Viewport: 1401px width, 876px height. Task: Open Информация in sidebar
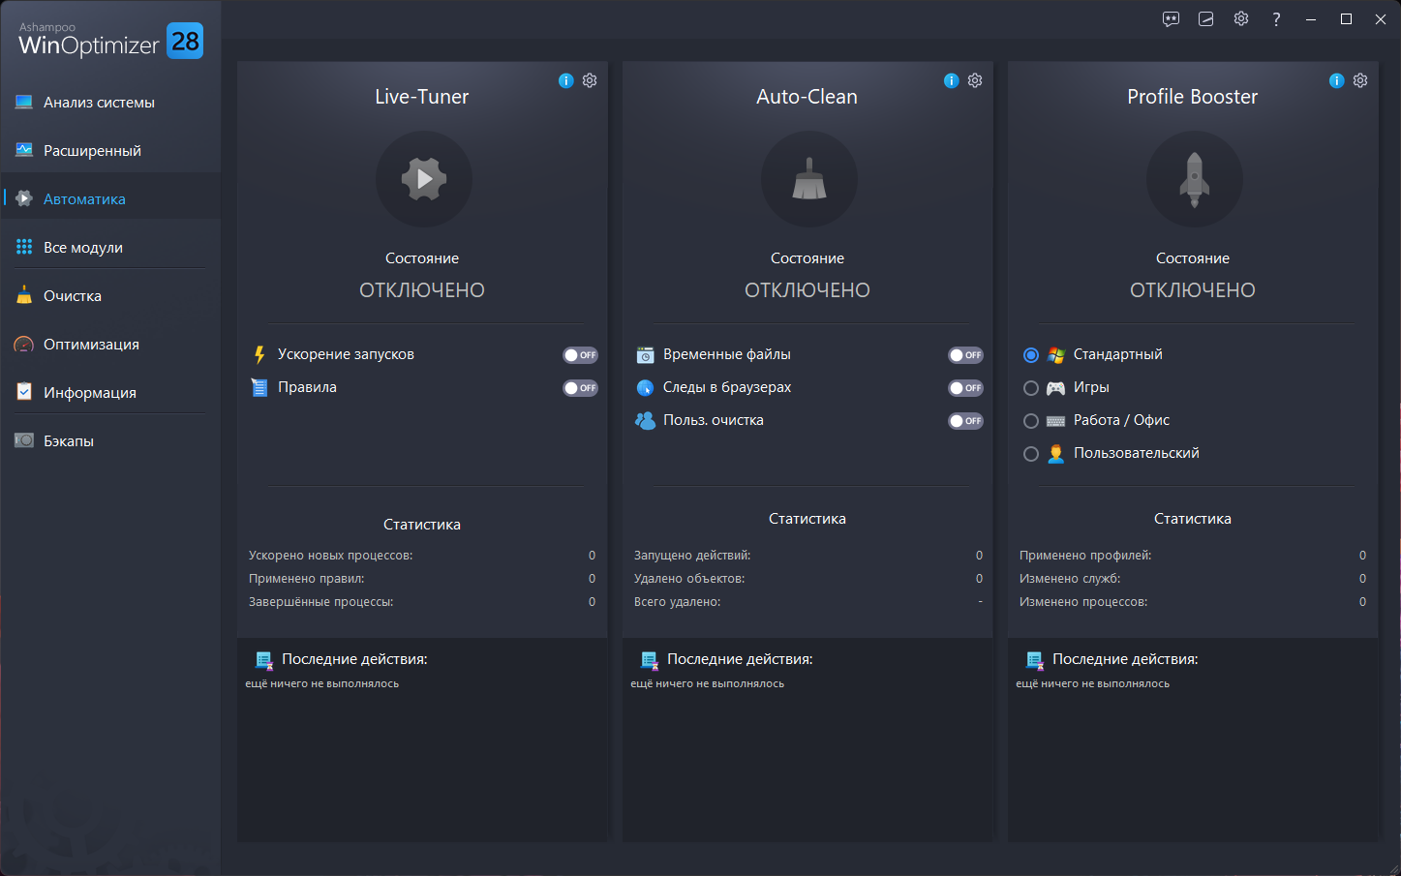[110, 393]
